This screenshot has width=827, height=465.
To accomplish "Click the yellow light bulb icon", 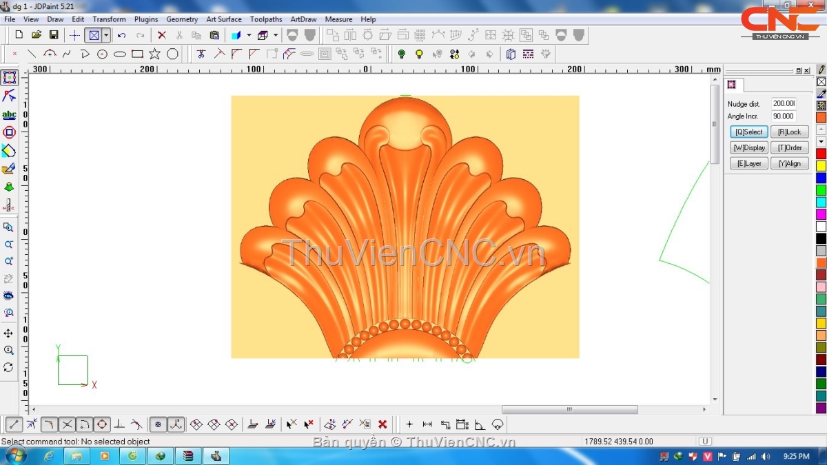I will tap(419, 54).
